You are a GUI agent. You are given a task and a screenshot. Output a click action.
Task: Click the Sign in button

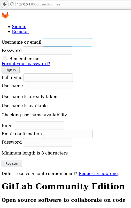[11, 70]
